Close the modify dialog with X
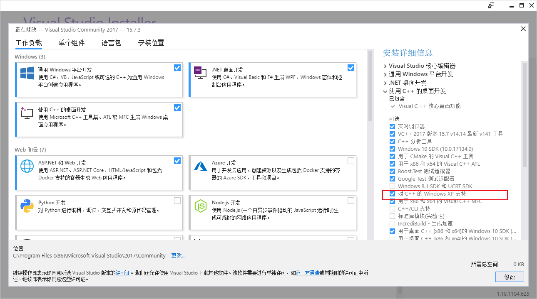This screenshot has height=299, width=537. click(523, 29)
